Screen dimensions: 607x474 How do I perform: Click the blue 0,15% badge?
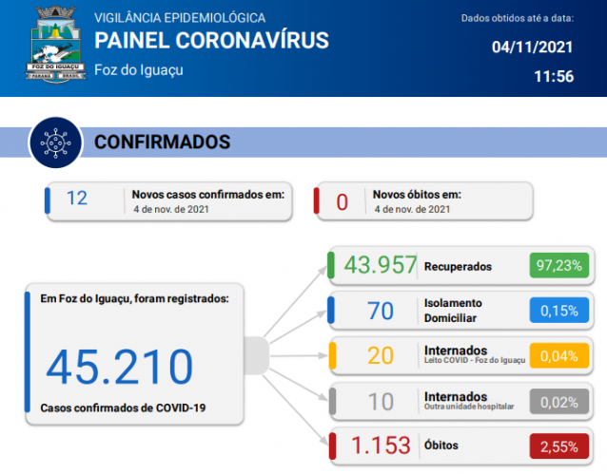(x=559, y=311)
